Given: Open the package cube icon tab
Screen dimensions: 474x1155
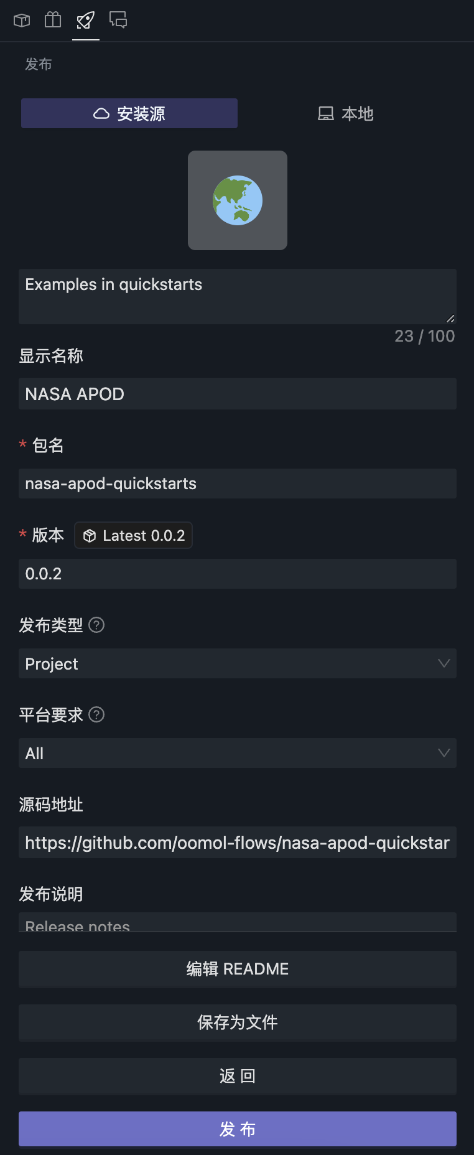Looking at the screenshot, I should pos(22,21).
